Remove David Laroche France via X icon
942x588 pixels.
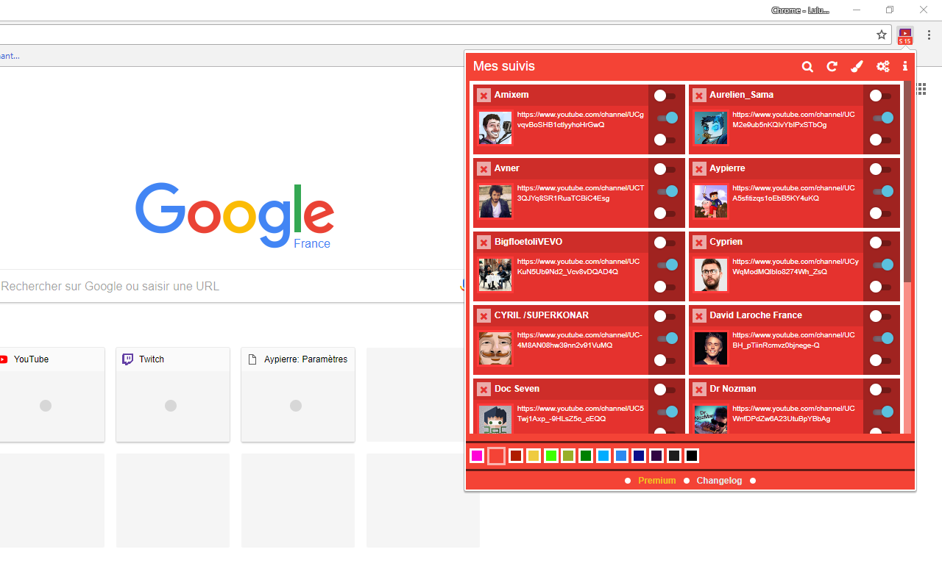(x=699, y=316)
